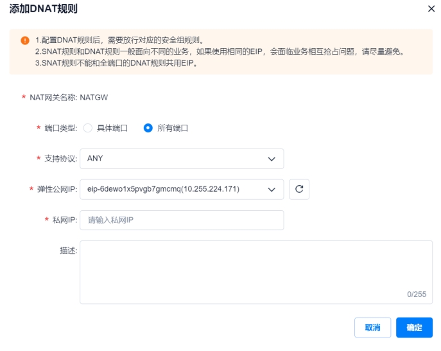Screen dimensions: 441x351
Task: Click the 支持协议 label
Action: 60,159
